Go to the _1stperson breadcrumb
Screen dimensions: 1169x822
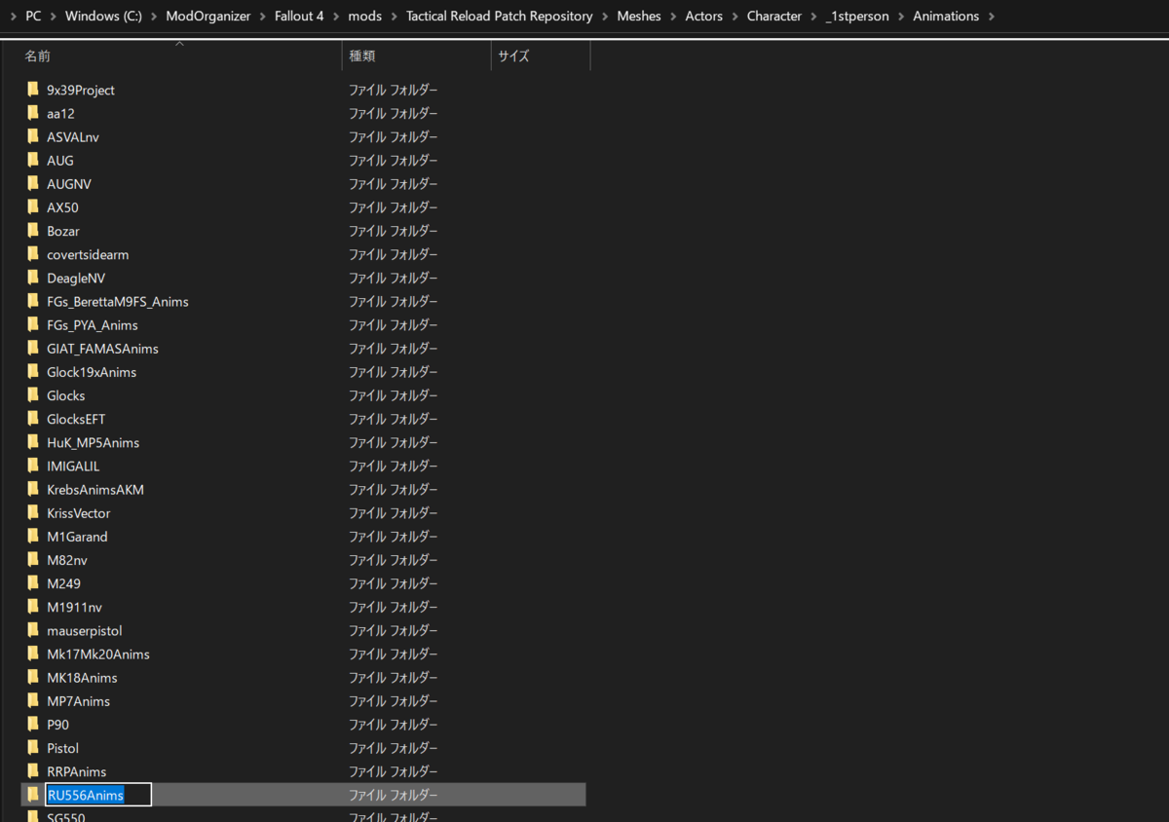tap(857, 17)
